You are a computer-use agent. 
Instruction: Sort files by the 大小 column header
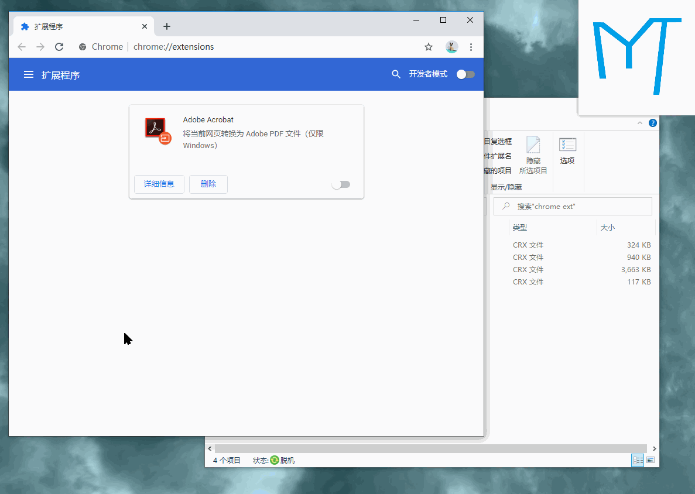tap(608, 227)
